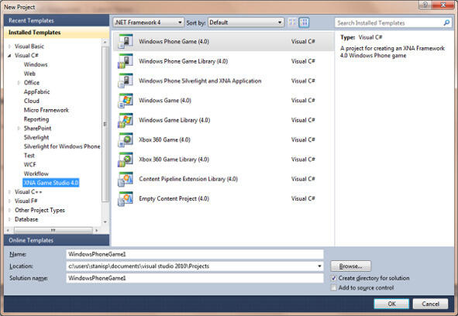Switch to small icons view
458x316 pixels.
point(292,22)
